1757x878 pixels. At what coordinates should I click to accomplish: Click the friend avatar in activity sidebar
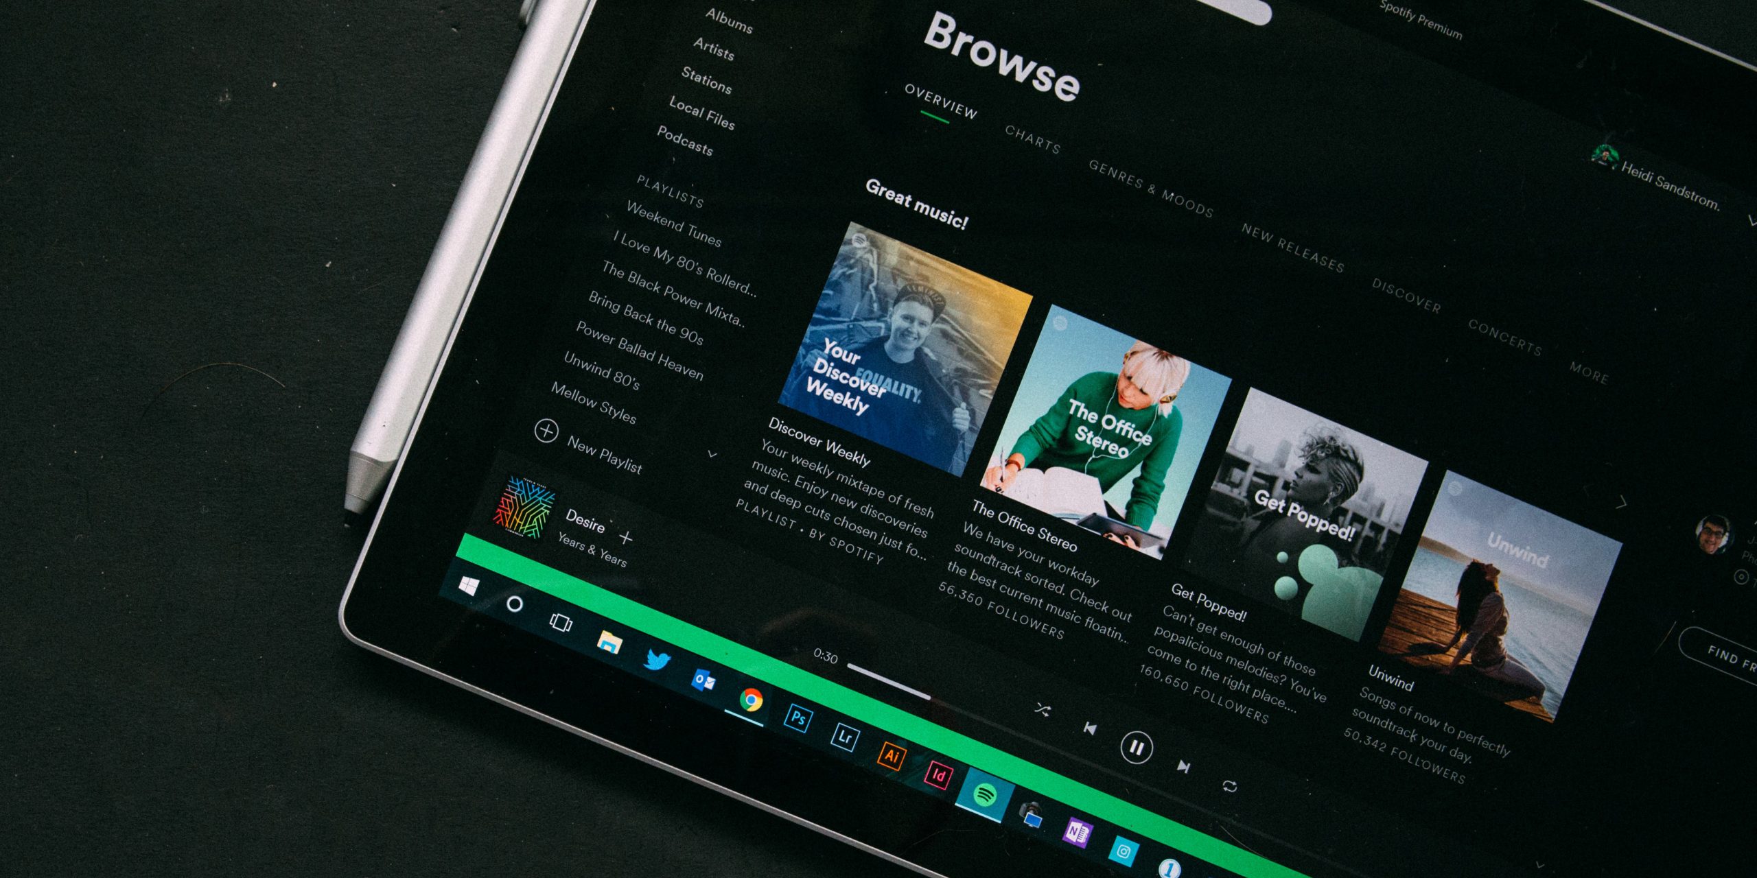click(x=1713, y=534)
